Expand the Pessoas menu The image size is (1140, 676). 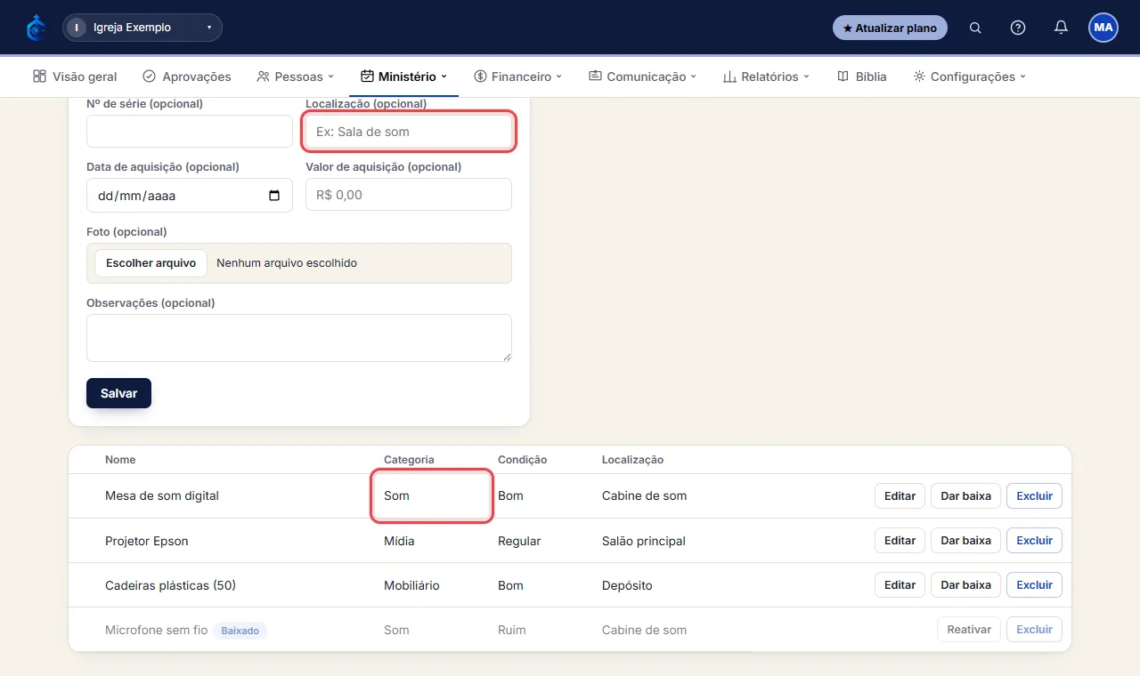[x=295, y=76]
